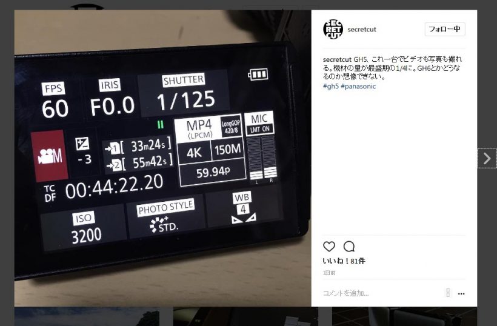
Task: Open the #gh5 hashtag link
Action: (x=330, y=86)
